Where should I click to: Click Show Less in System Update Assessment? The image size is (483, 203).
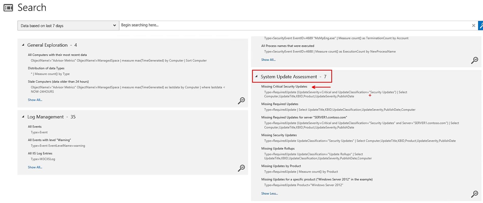point(269,193)
